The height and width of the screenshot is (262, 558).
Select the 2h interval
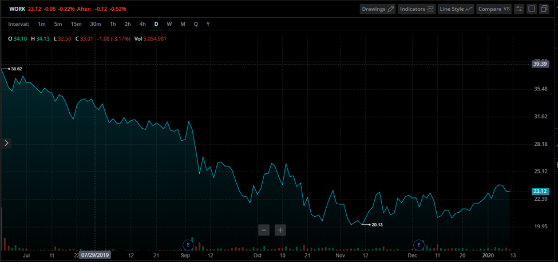128,24
